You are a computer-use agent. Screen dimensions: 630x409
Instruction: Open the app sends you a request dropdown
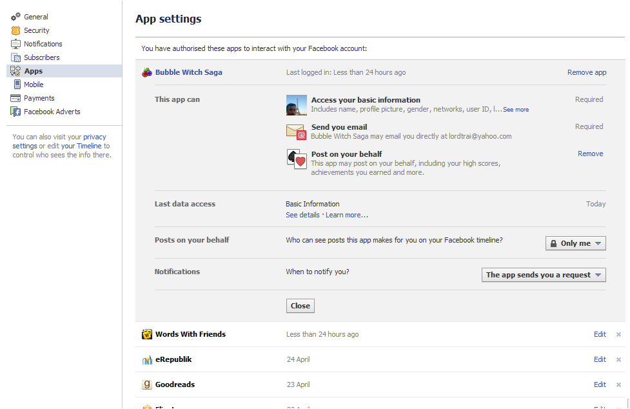tap(544, 275)
